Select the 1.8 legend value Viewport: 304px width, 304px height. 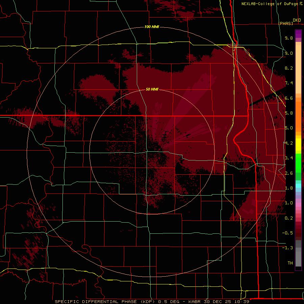tap(289, 188)
